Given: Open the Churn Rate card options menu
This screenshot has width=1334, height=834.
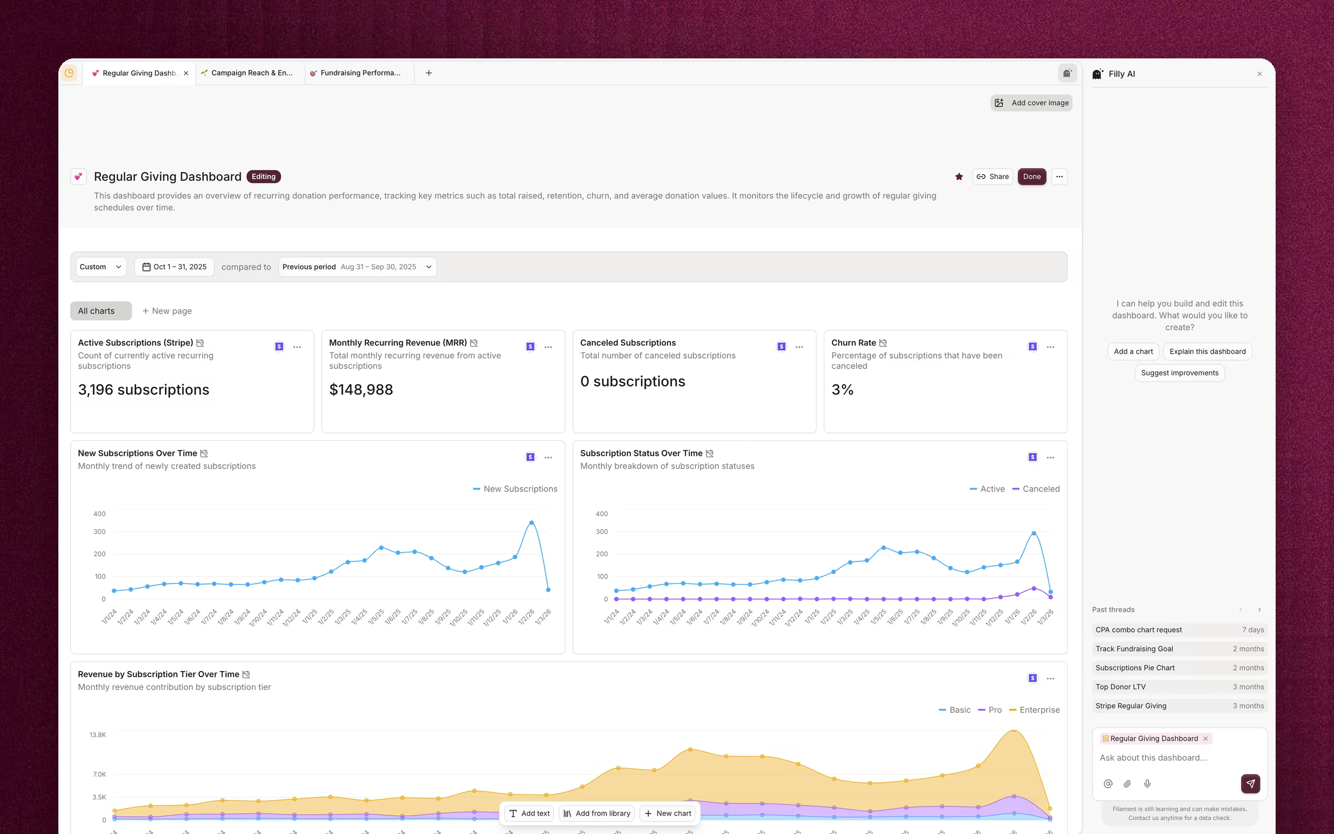Looking at the screenshot, I should tap(1051, 347).
